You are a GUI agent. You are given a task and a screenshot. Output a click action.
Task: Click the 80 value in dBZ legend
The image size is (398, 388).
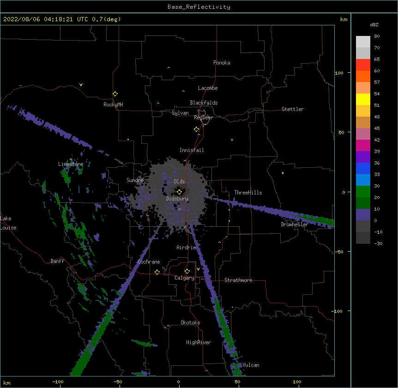377,36
